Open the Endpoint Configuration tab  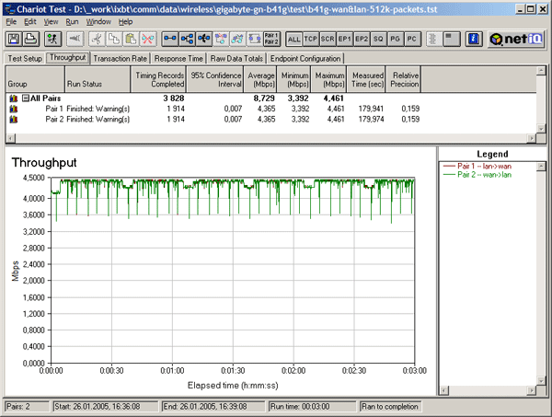[x=306, y=57]
